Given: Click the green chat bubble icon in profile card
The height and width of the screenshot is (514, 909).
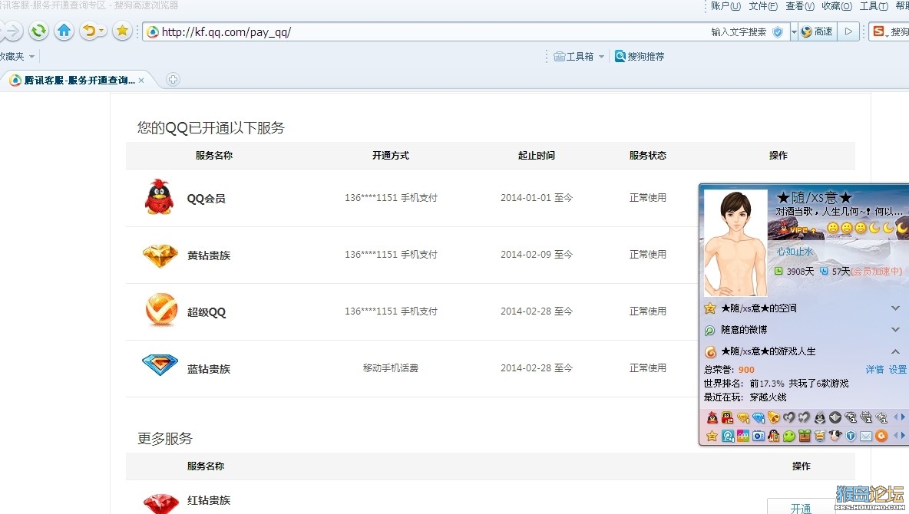Looking at the screenshot, I should (x=789, y=437).
